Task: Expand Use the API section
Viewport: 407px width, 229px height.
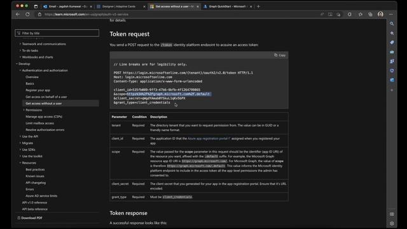Action: 20,136
